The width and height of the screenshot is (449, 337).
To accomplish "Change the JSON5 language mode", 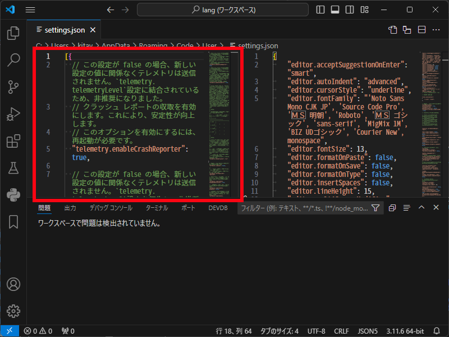I will 368,331.
